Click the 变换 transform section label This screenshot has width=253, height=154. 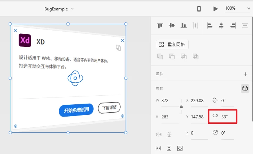click(160, 89)
